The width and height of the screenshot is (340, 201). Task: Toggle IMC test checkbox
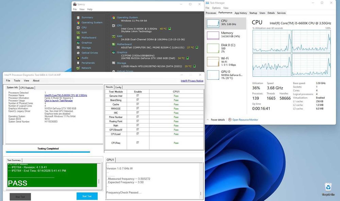[138, 113]
